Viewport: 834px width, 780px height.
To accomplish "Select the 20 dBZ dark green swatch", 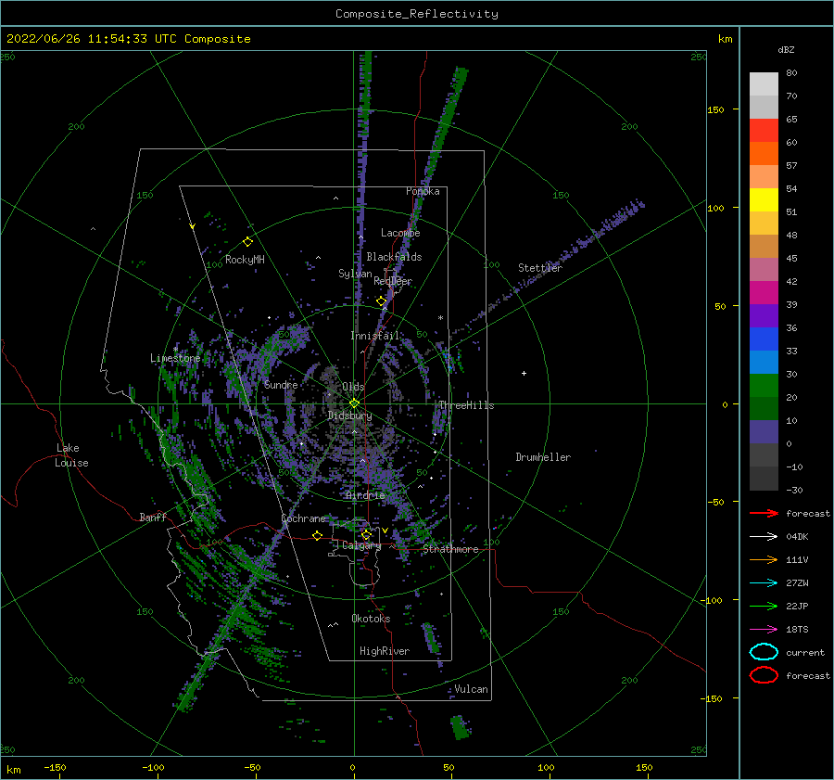I will pos(764,408).
